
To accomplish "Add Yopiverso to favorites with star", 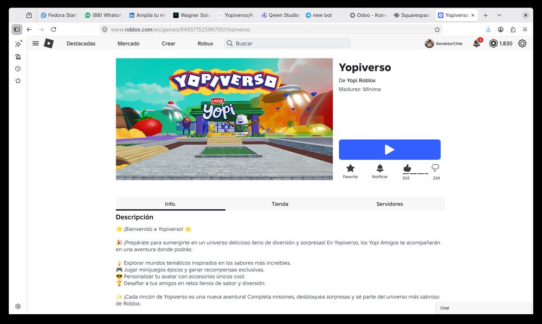I will click(x=350, y=168).
